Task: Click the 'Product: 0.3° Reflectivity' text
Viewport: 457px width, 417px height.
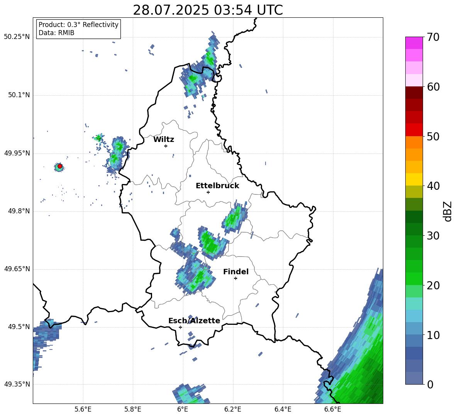Action: [x=78, y=25]
